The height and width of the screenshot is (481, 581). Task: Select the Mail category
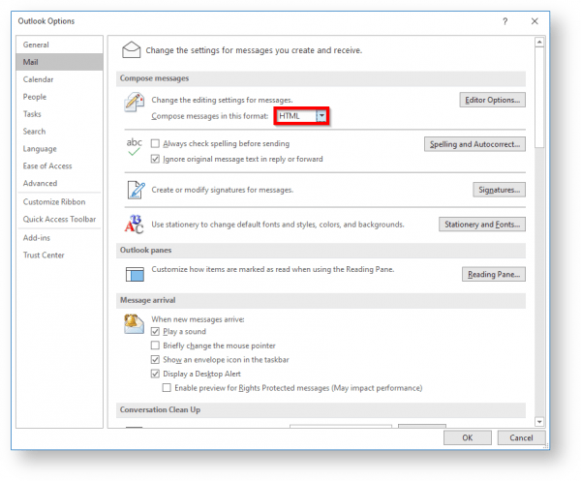point(59,62)
